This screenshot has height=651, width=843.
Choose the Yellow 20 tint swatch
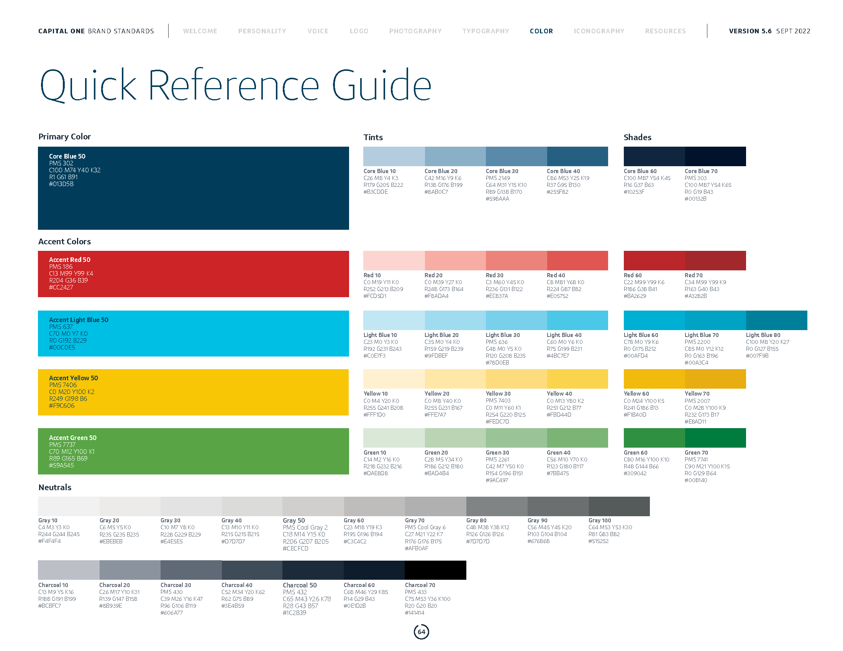click(x=455, y=379)
